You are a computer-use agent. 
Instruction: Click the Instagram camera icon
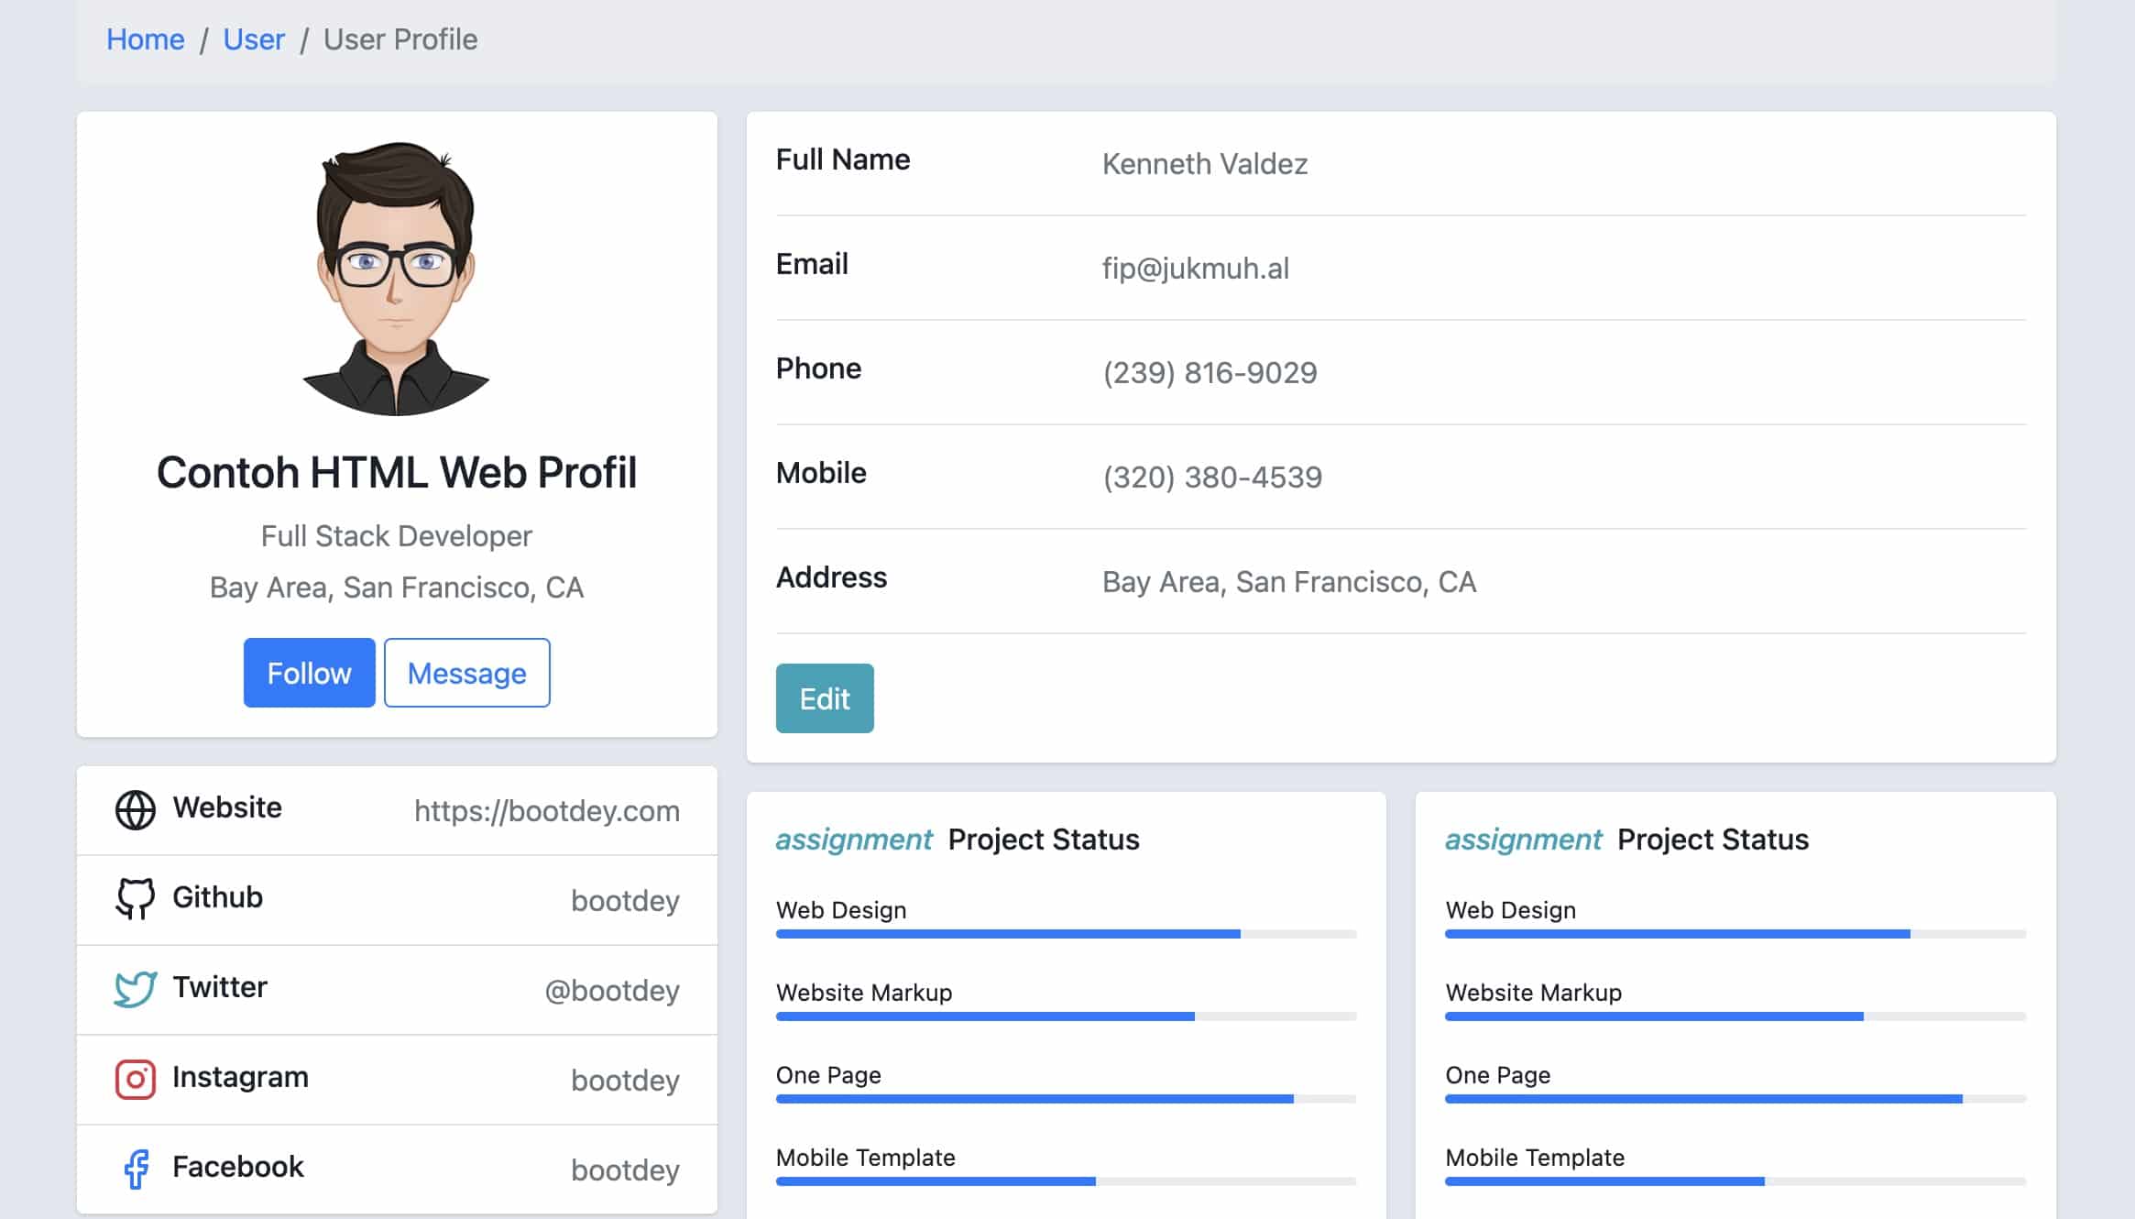[x=135, y=1079]
